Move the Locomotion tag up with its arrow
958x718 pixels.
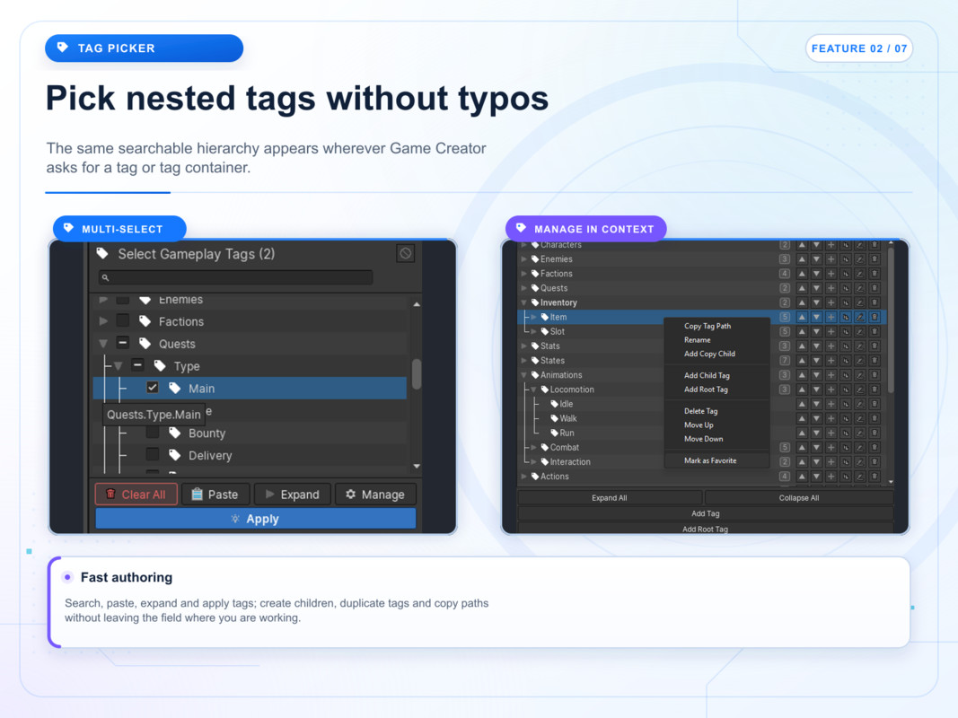coord(802,390)
